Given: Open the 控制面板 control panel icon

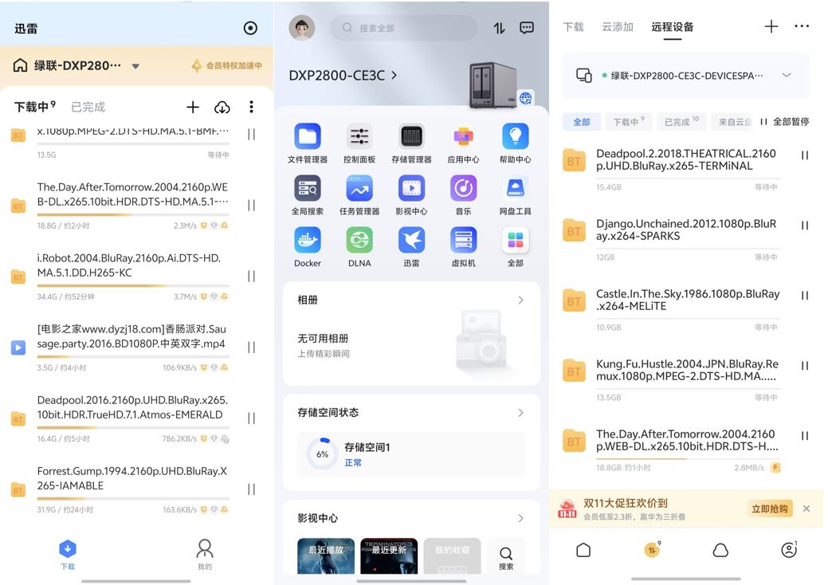Looking at the screenshot, I should click(x=359, y=137).
